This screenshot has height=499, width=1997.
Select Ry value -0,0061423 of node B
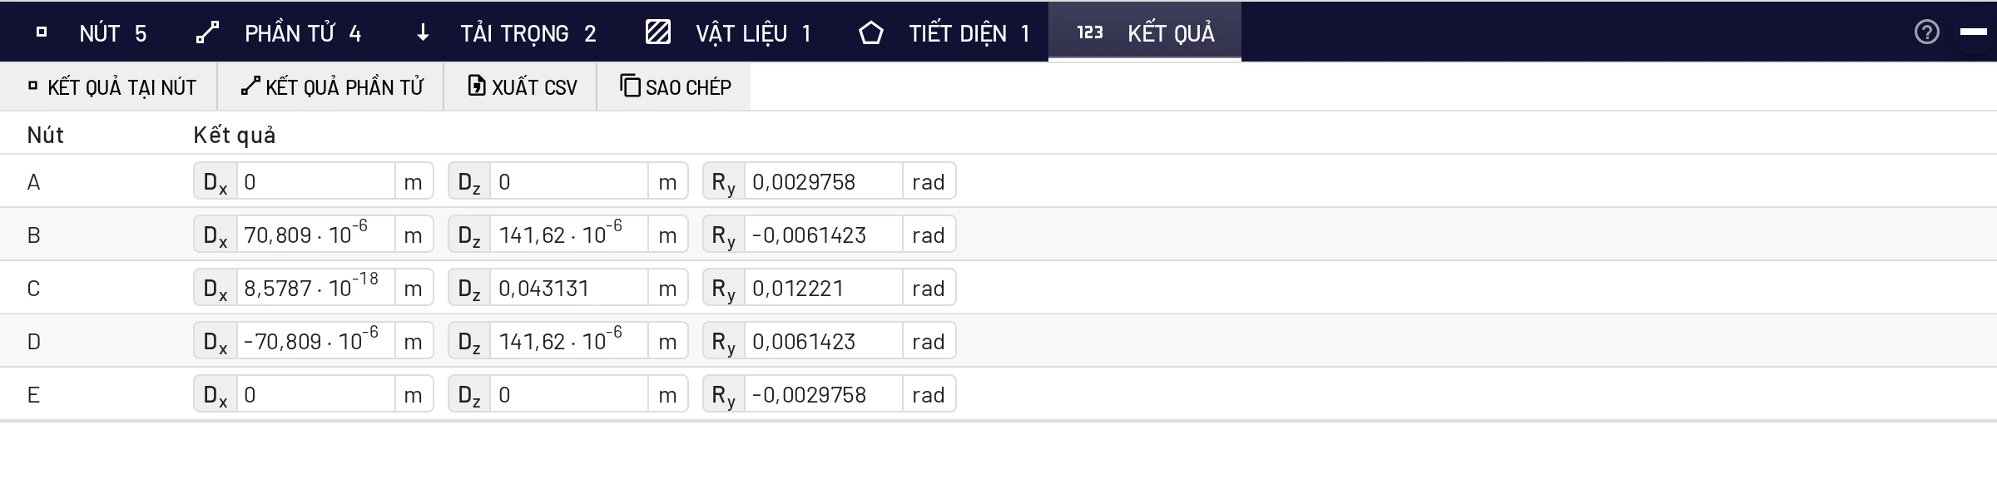(x=823, y=235)
